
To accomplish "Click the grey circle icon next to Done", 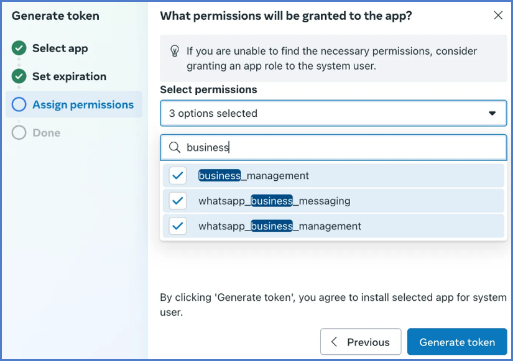I will click(19, 132).
